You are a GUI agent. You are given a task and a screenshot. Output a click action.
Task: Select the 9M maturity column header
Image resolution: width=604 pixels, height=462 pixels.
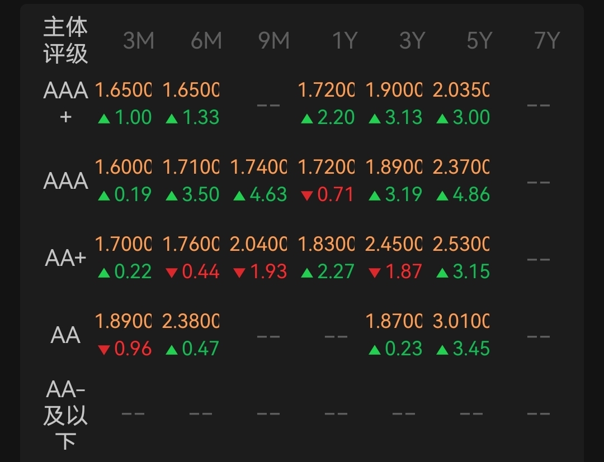(273, 41)
